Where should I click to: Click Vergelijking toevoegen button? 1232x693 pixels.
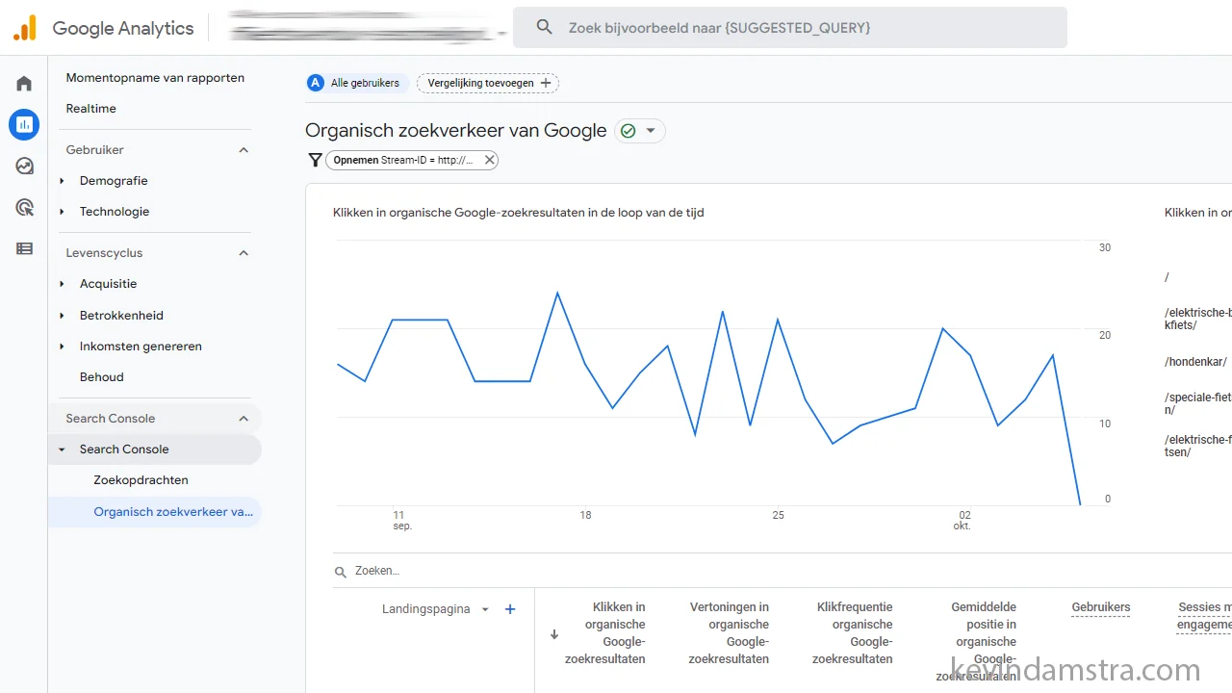coord(488,83)
